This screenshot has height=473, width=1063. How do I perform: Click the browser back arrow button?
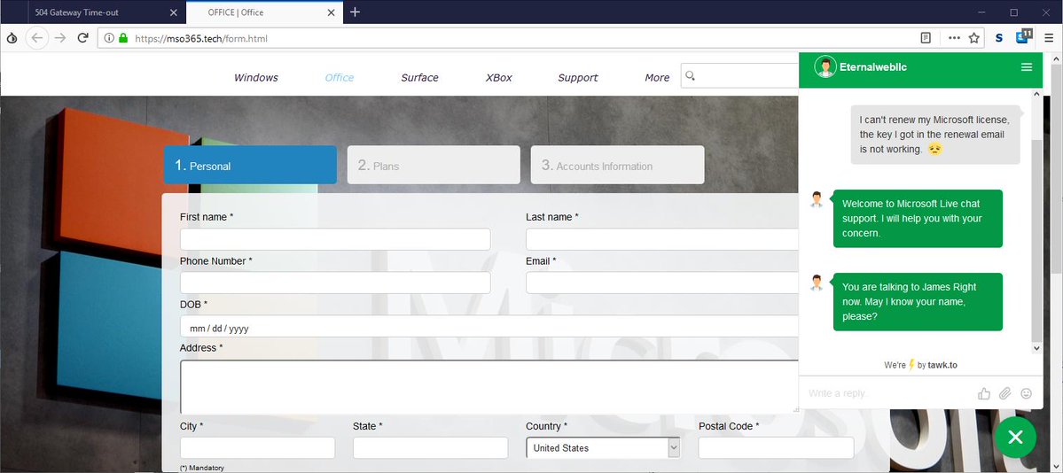pyautogui.click(x=37, y=38)
